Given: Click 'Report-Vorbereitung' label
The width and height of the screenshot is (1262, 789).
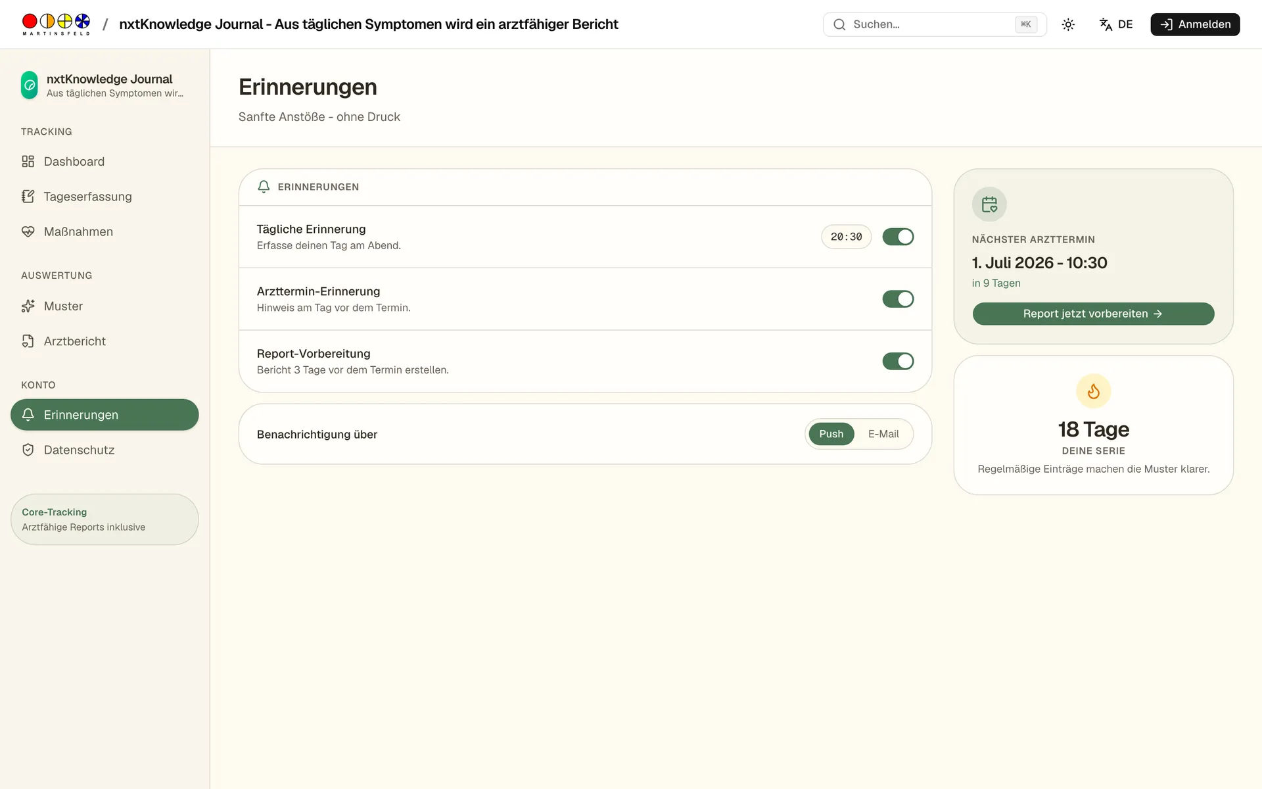Looking at the screenshot, I should click(314, 354).
